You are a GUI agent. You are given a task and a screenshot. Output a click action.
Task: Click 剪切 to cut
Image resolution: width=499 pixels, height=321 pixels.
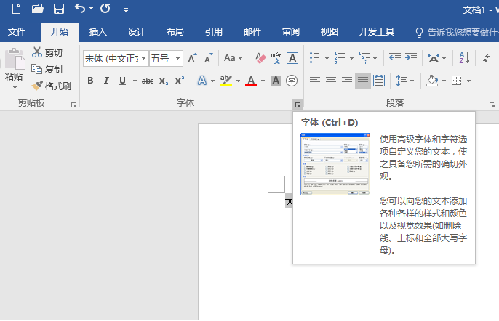[47, 52]
